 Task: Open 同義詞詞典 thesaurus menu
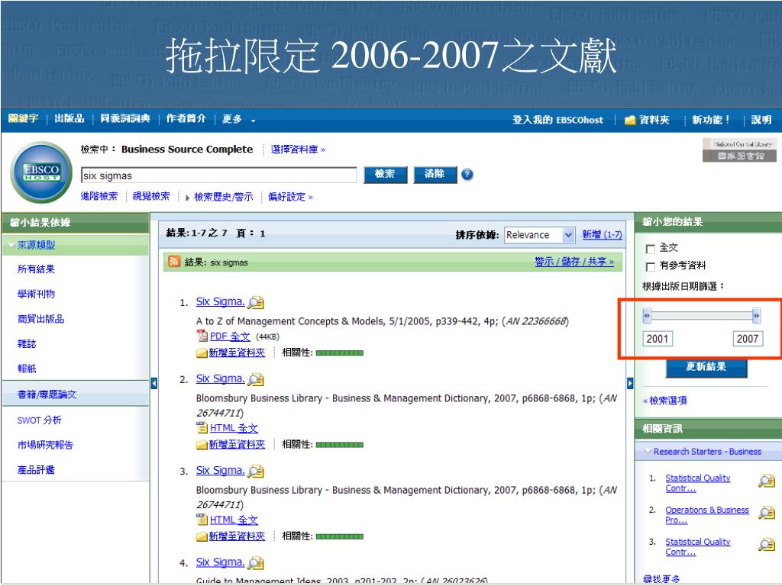pyautogui.click(x=125, y=118)
